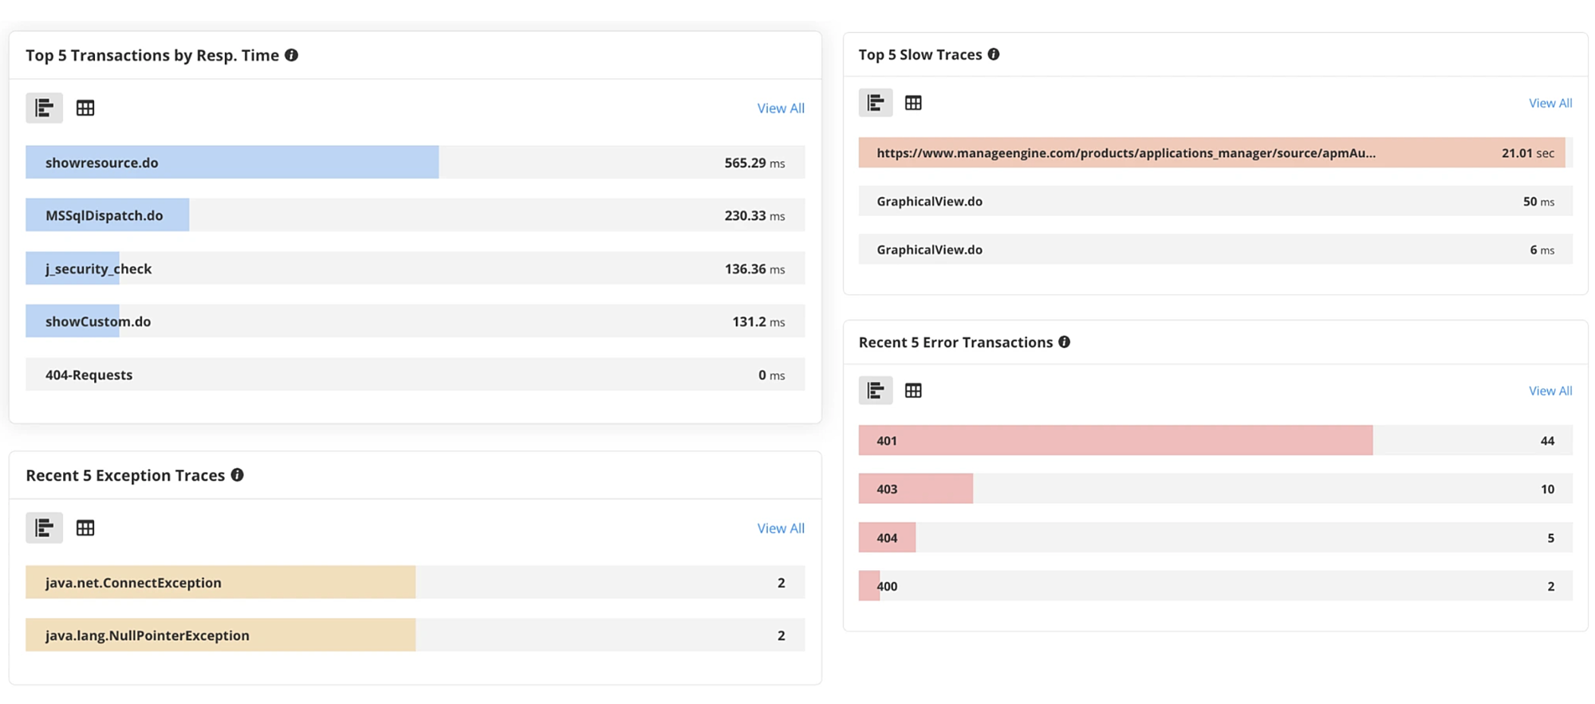View all Recent 5 Exception Traces
Image resolution: width=1595 pixels, height=704 pixels.
[780, 529]
